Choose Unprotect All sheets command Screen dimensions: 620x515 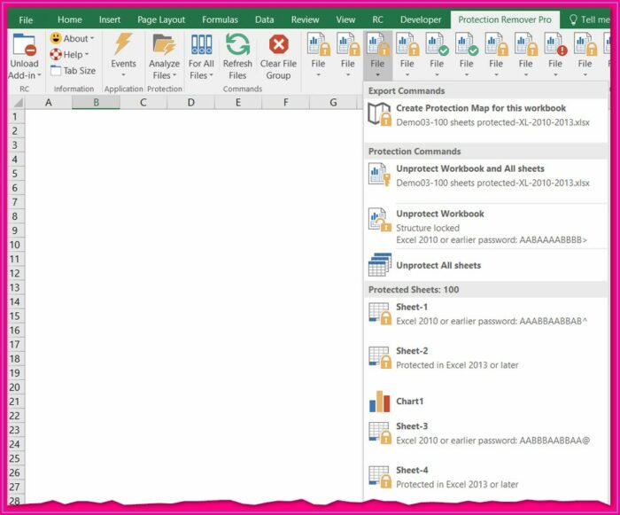pos(485,265)
